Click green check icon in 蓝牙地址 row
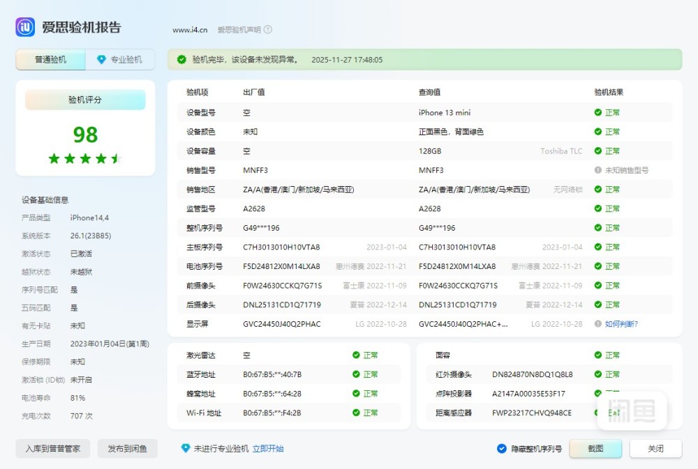The image size is (698, 469). (356, 374)
